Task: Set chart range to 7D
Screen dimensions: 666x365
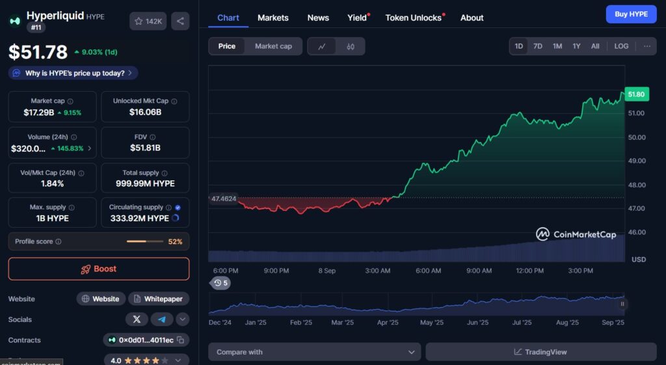Action: [x=538, y=46]
